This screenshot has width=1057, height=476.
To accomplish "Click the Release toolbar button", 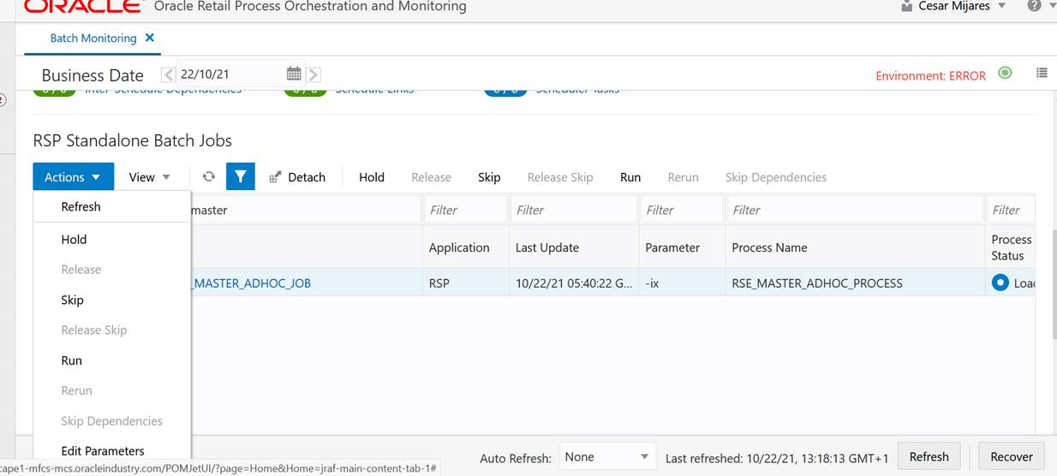I will pos(431,177).
